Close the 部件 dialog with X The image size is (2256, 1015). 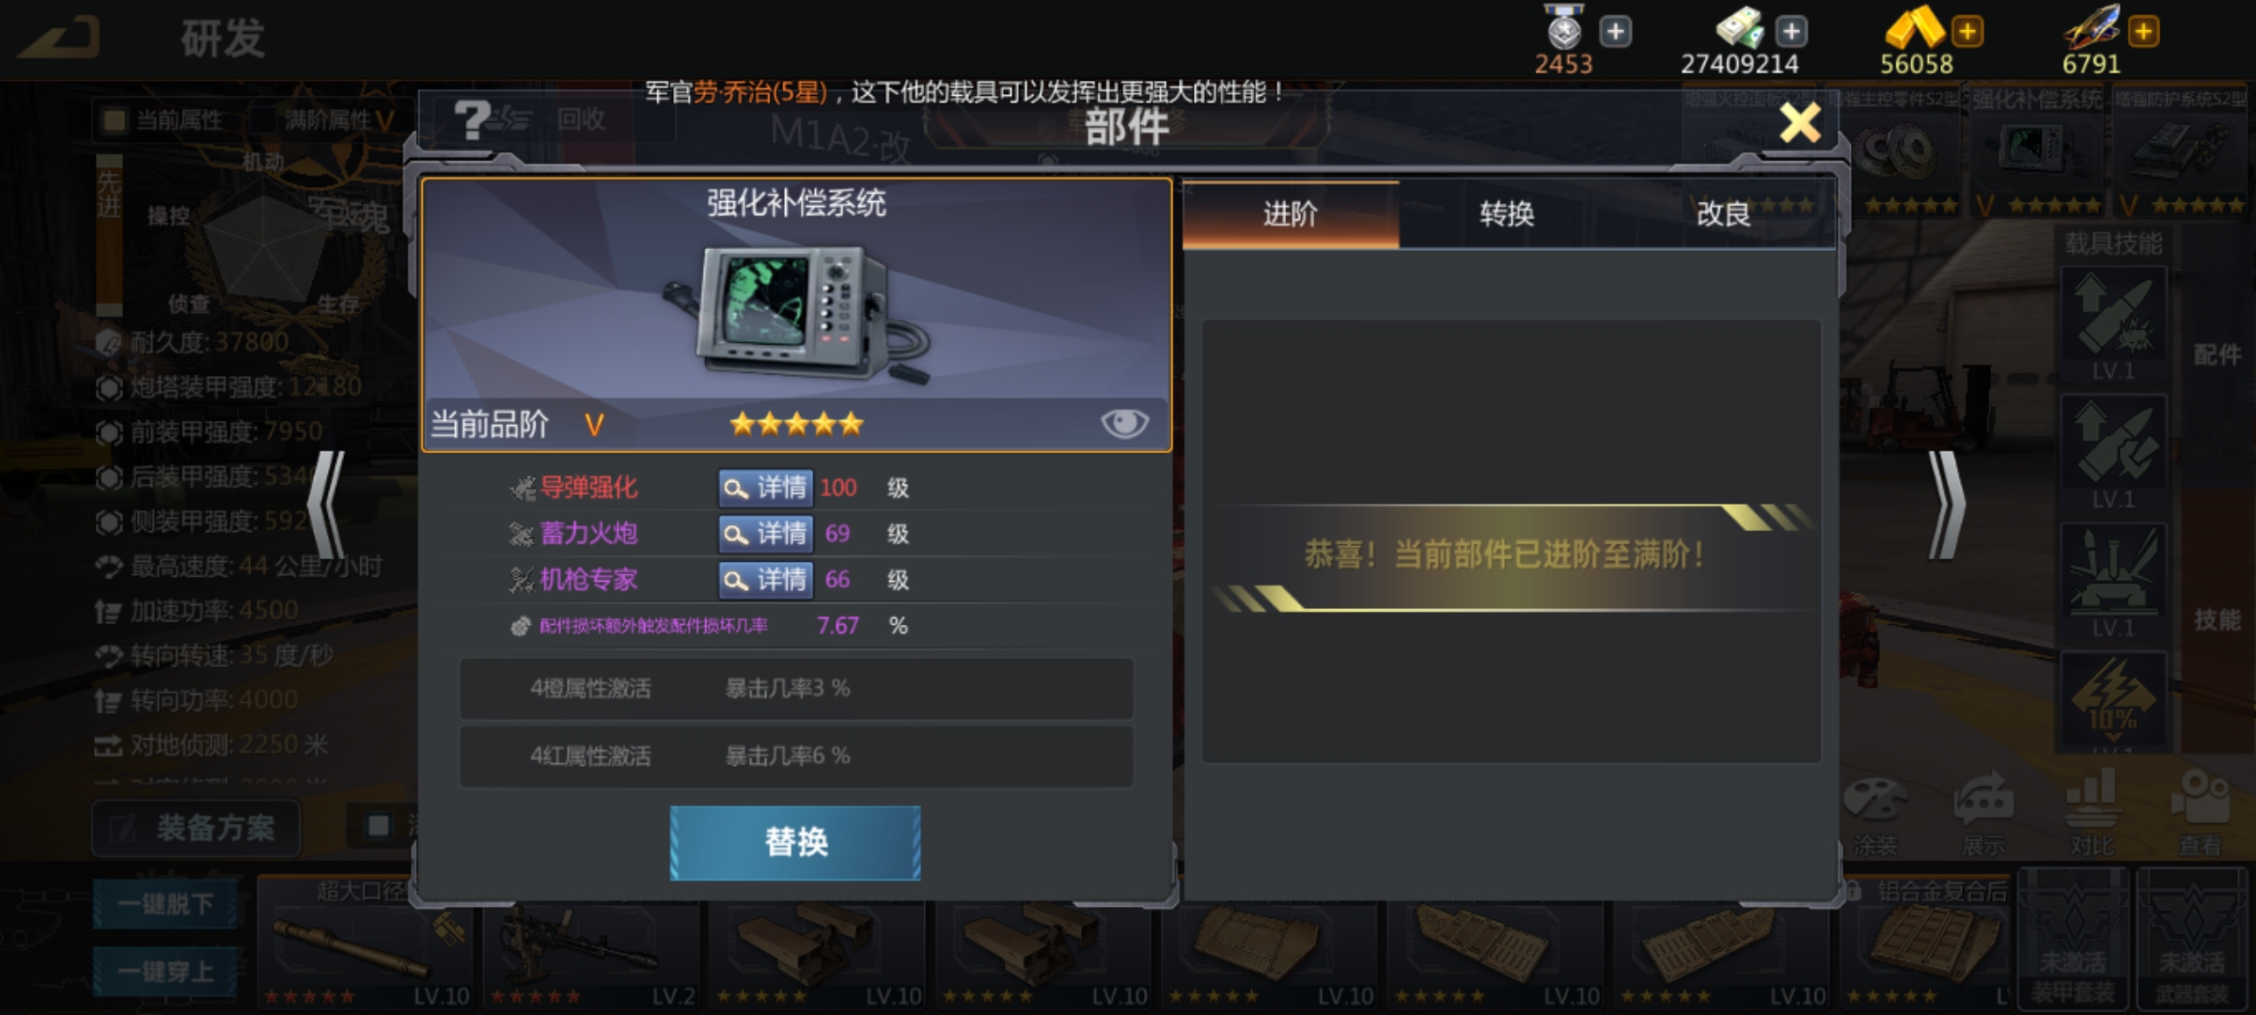tap(1800, 123)
